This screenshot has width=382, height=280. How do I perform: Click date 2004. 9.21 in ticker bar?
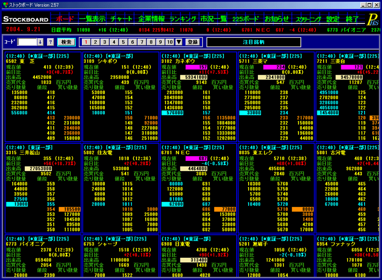point(23,29)
